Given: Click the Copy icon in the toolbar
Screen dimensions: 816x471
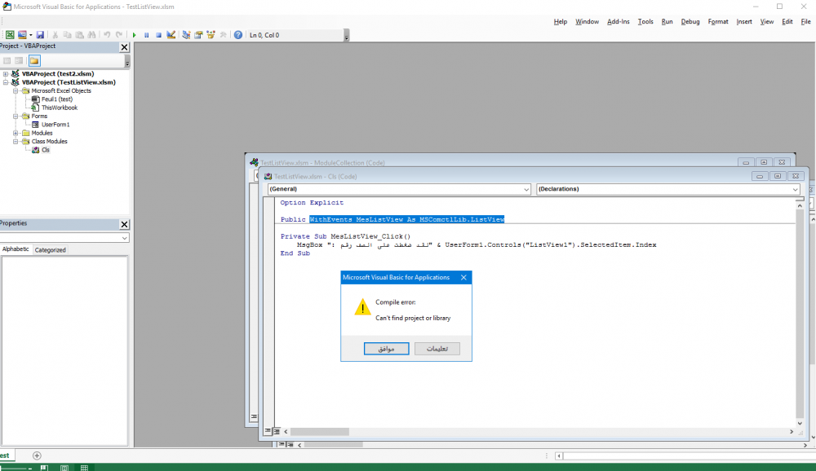Looking at the screenshot, I should (67, 35).
